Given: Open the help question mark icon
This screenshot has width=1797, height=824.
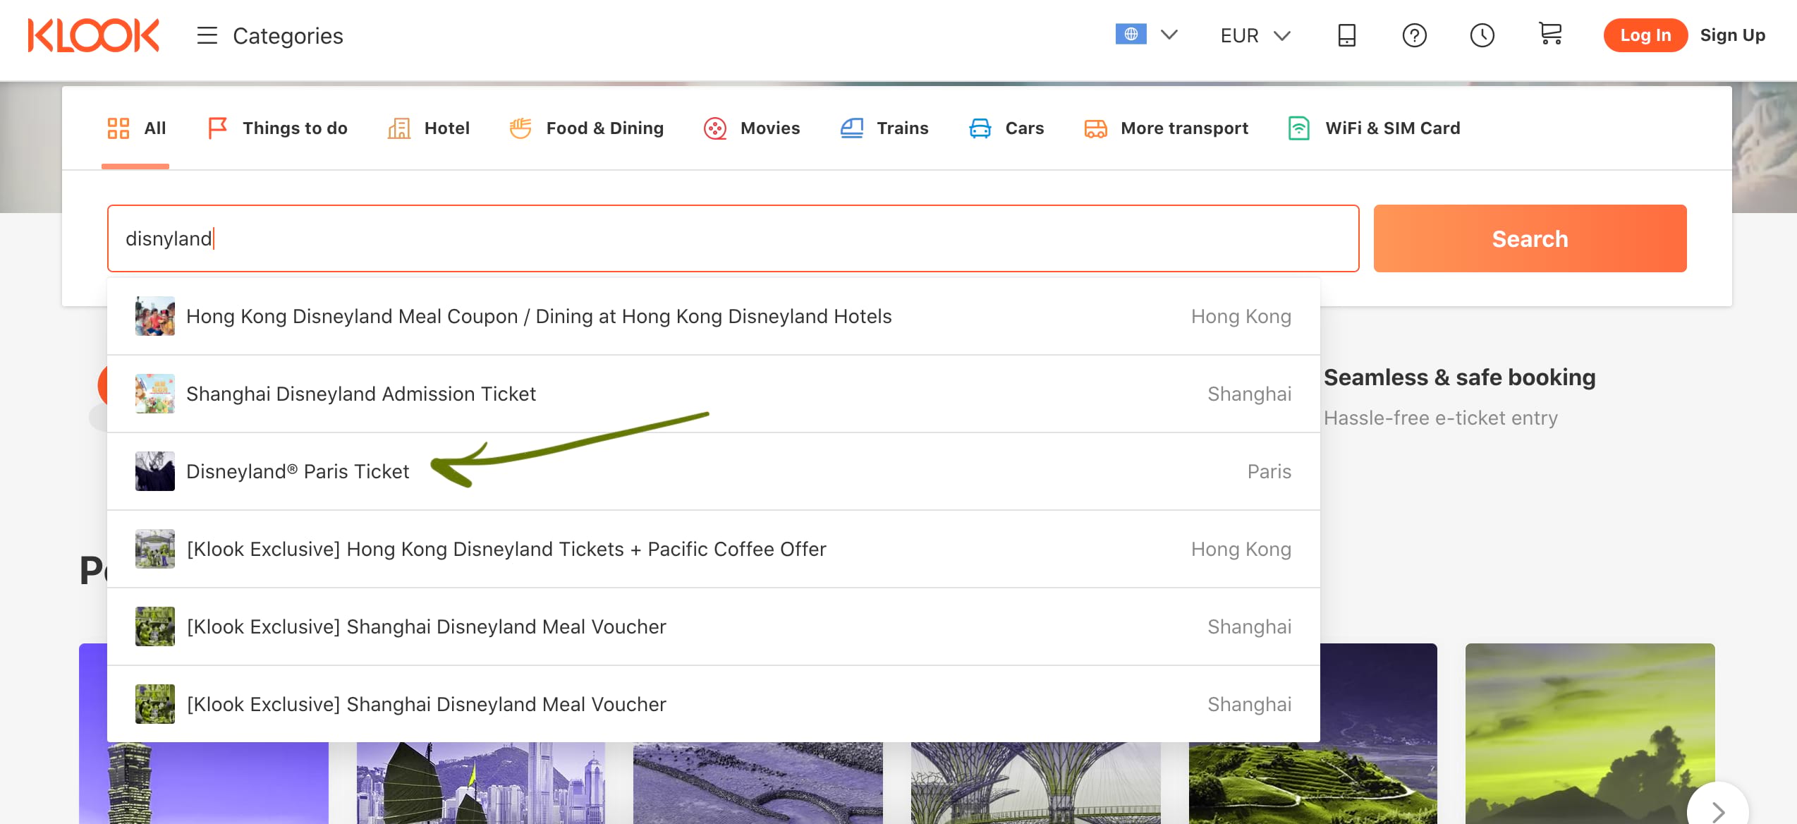Looking at the screenshot, I should click(x=1415, y=35).
